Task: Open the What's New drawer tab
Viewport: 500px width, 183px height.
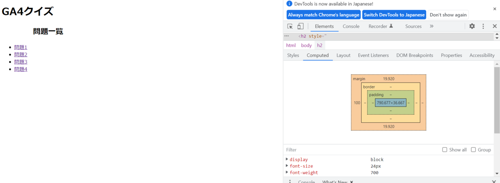Action: pyautogui.click(x=335, y=182)
